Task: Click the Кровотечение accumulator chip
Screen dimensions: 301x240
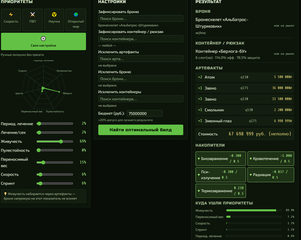Action: pos(271,159)
